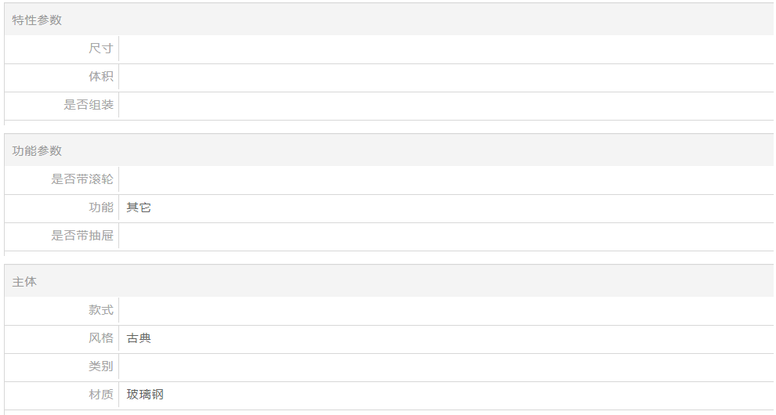Click the 特性参数 section header
The image size is (776, 415).
pyautogui.click(x=389, y=20)
